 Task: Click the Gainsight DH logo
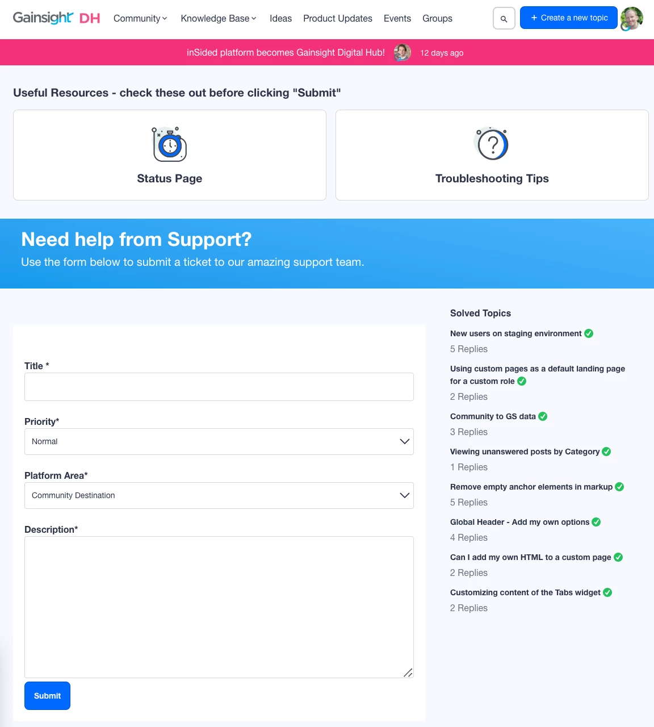(57, 18)
